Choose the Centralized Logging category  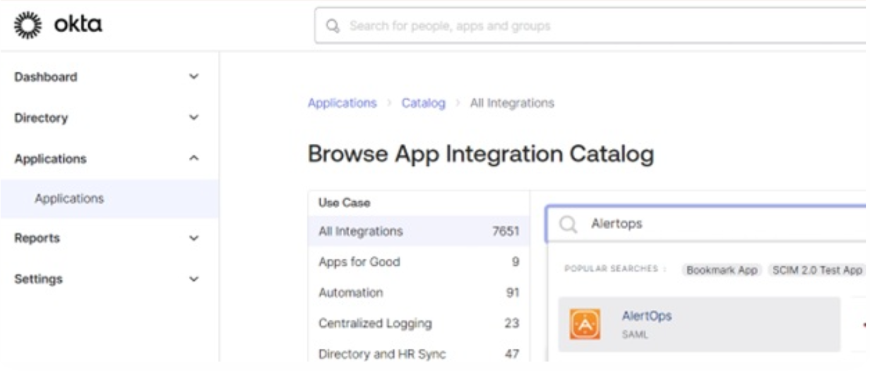tap(375, 324)
